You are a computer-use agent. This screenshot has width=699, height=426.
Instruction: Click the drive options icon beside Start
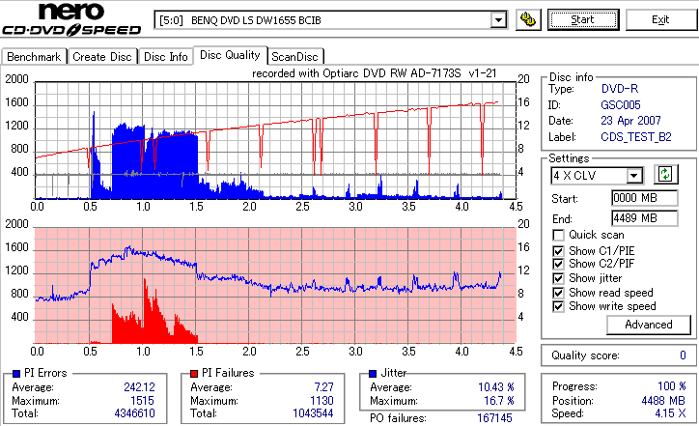[528, 20]
